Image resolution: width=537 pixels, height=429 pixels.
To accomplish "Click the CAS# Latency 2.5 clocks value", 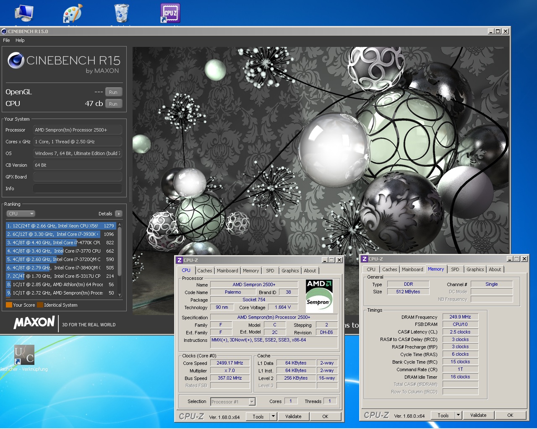I will (460, 332).
